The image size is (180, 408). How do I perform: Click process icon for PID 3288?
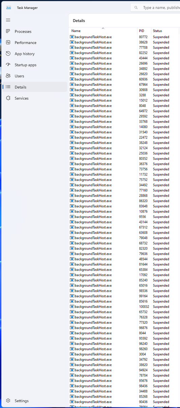coord(72,95)
